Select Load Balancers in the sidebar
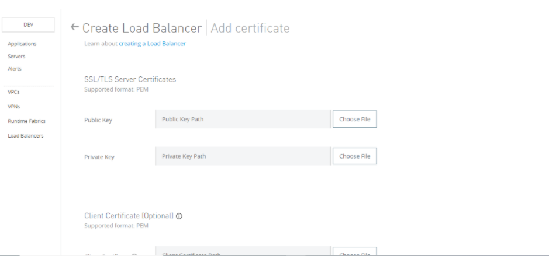The width and height of the screenshot is (549, 256). click(x=26, y=136)
